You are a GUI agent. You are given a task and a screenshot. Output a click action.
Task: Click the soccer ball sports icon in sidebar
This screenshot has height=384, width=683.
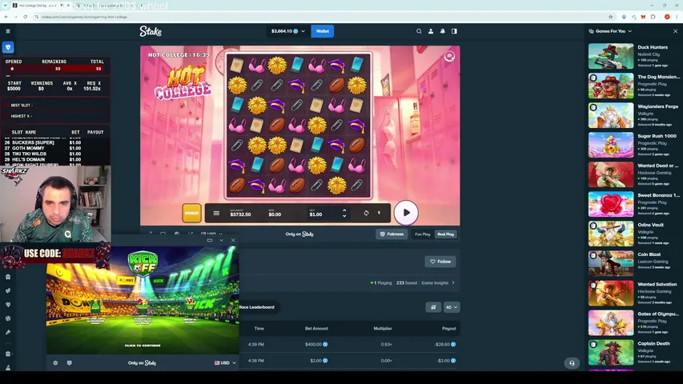click(x=8, y=318)
